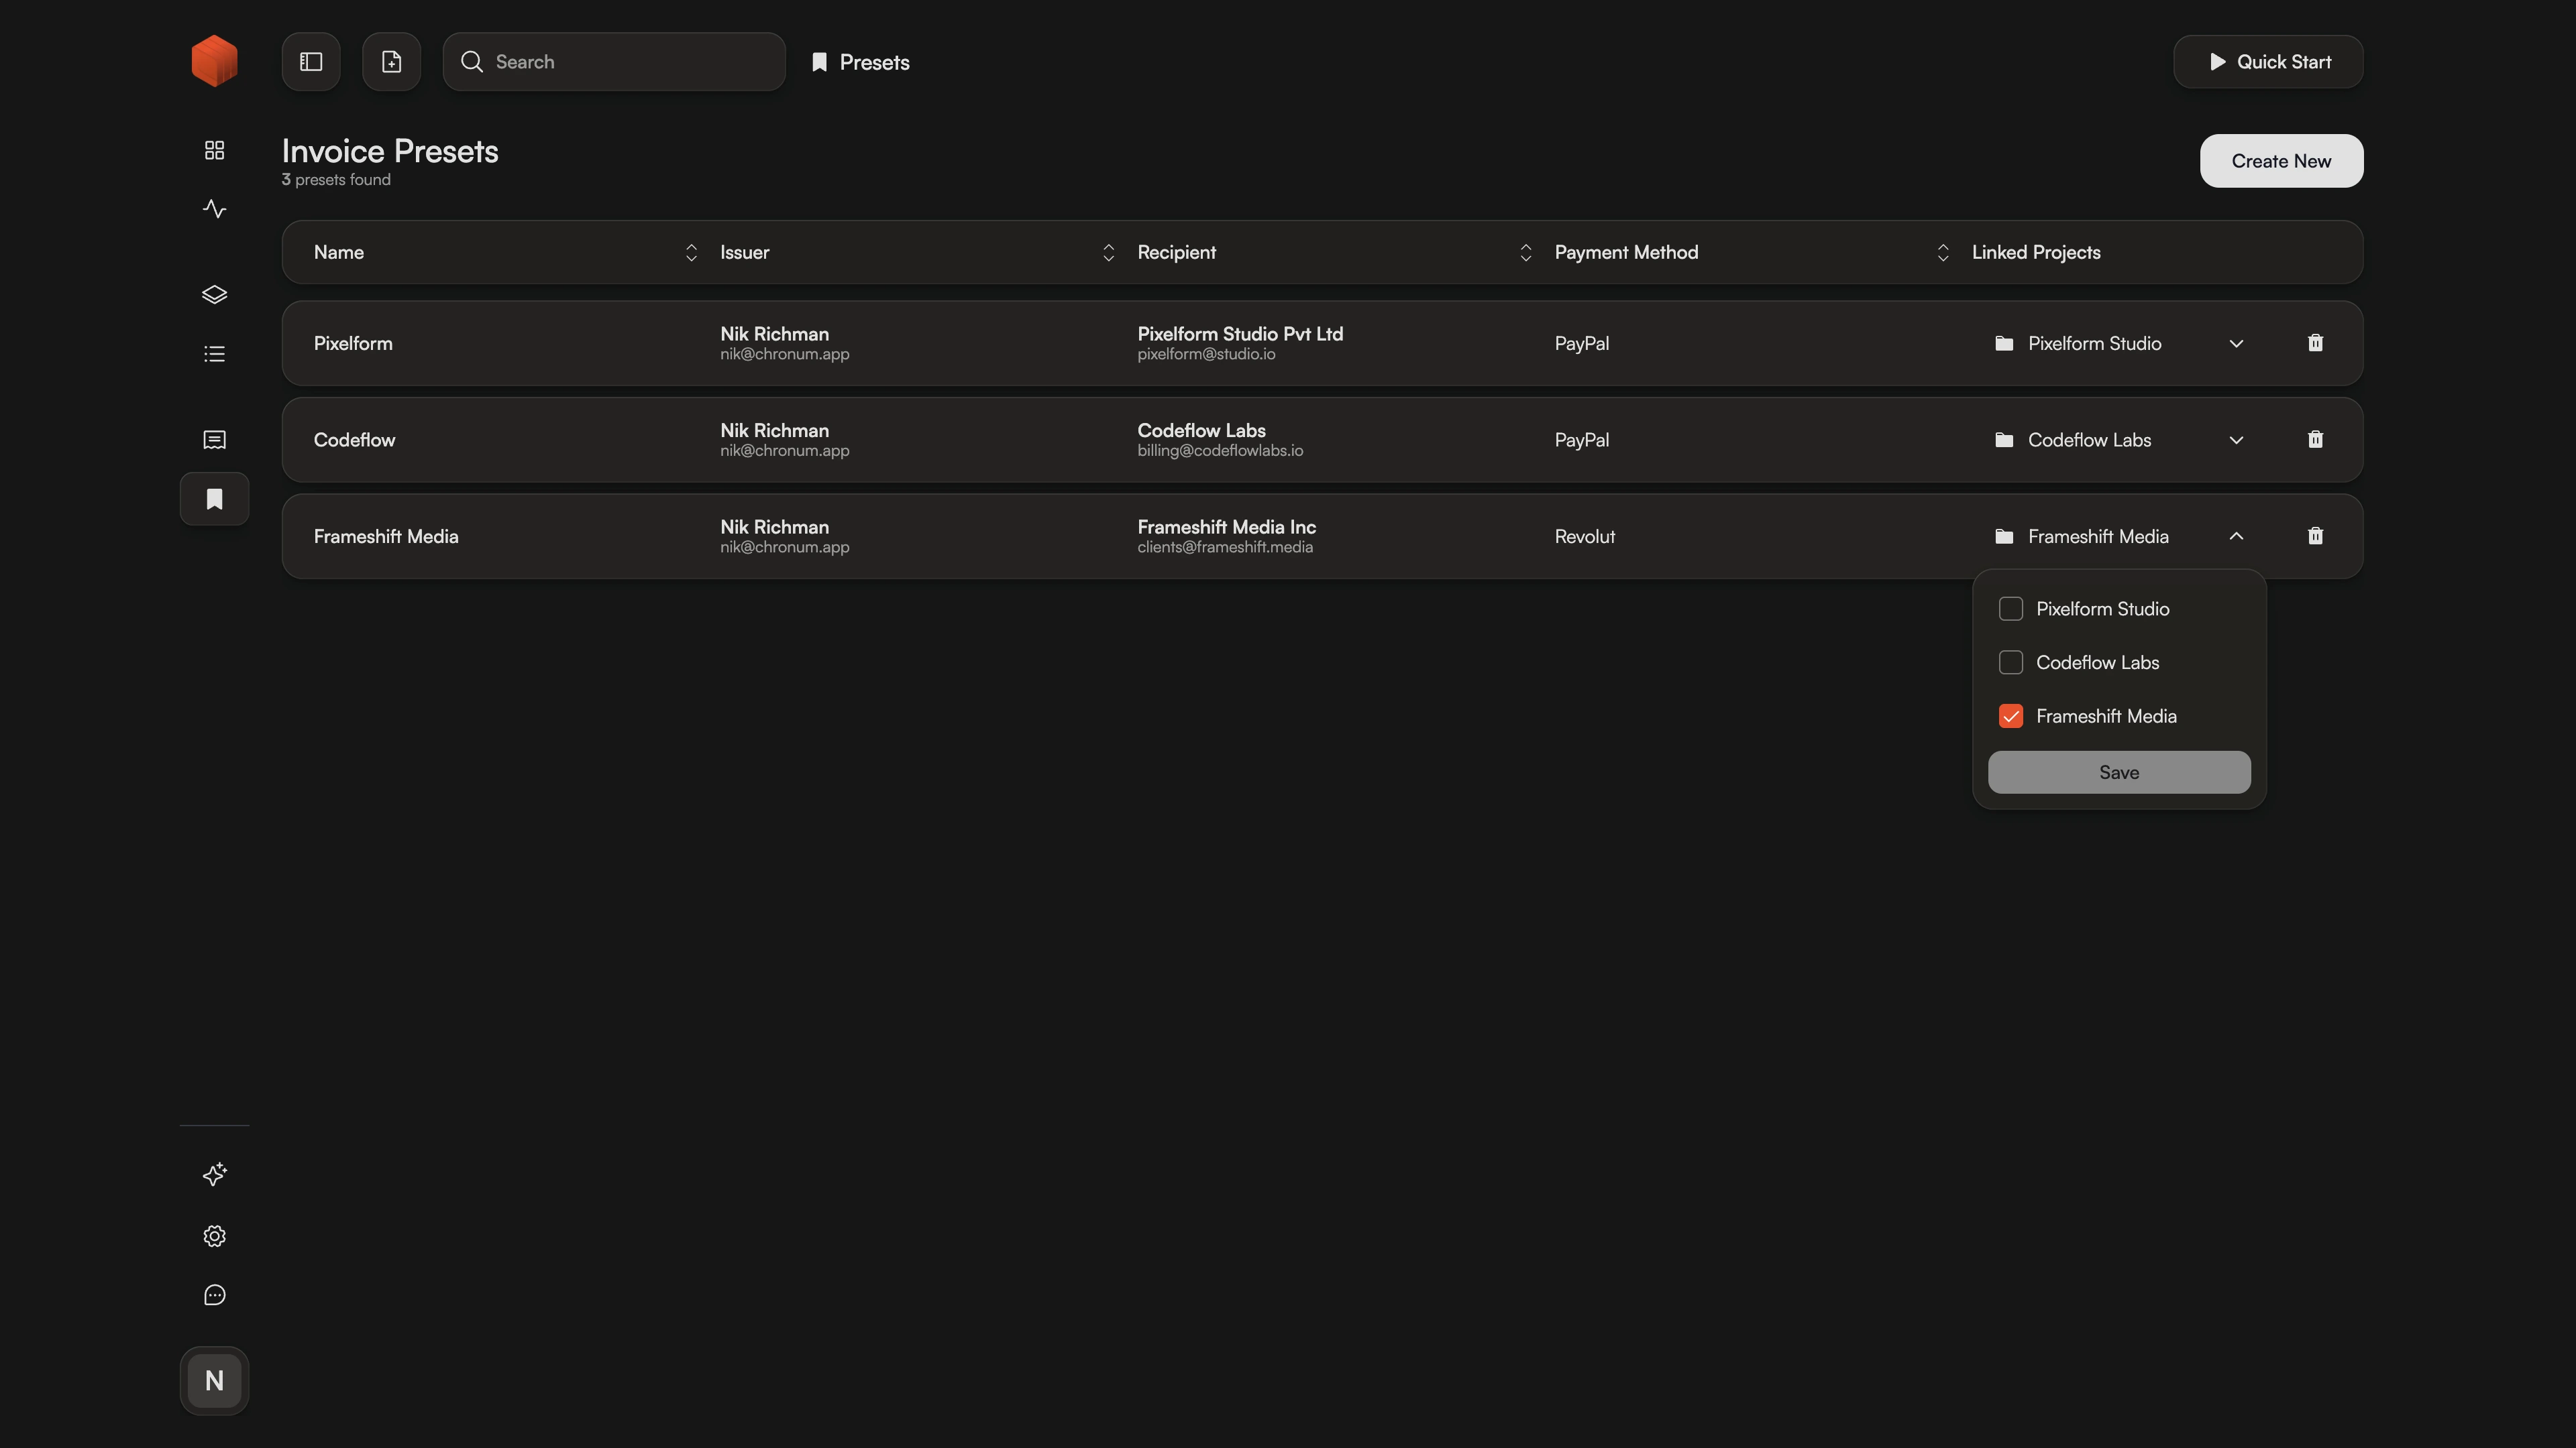Image resolution: width=2576 pixels, height=1448 pixels.
Task: Open the list view from left sidebar
Action: (x=213, y=353)
